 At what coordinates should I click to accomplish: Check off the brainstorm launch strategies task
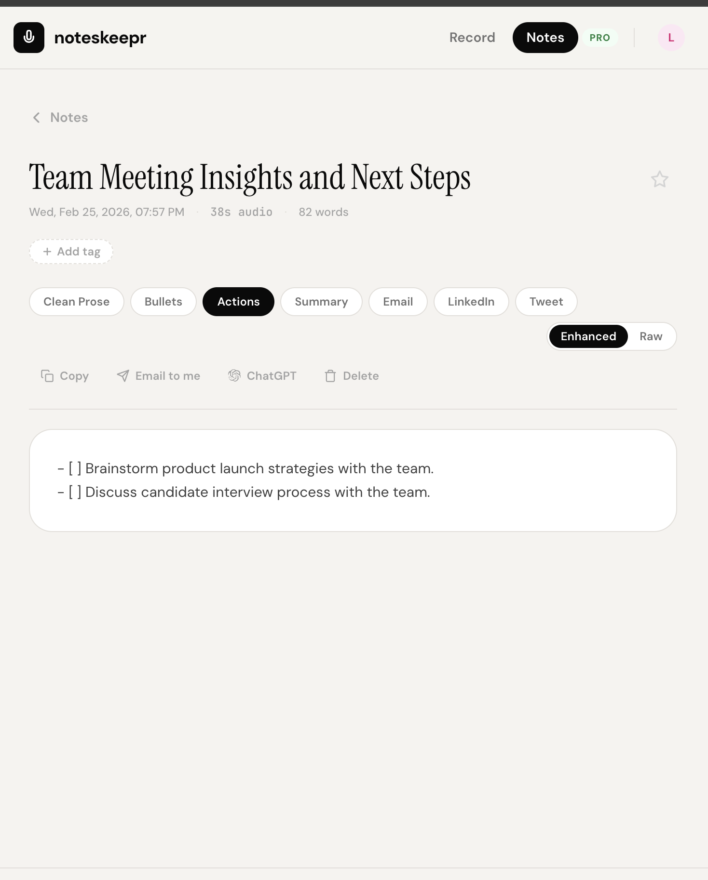pyautogui.click(x=74, y=468)
